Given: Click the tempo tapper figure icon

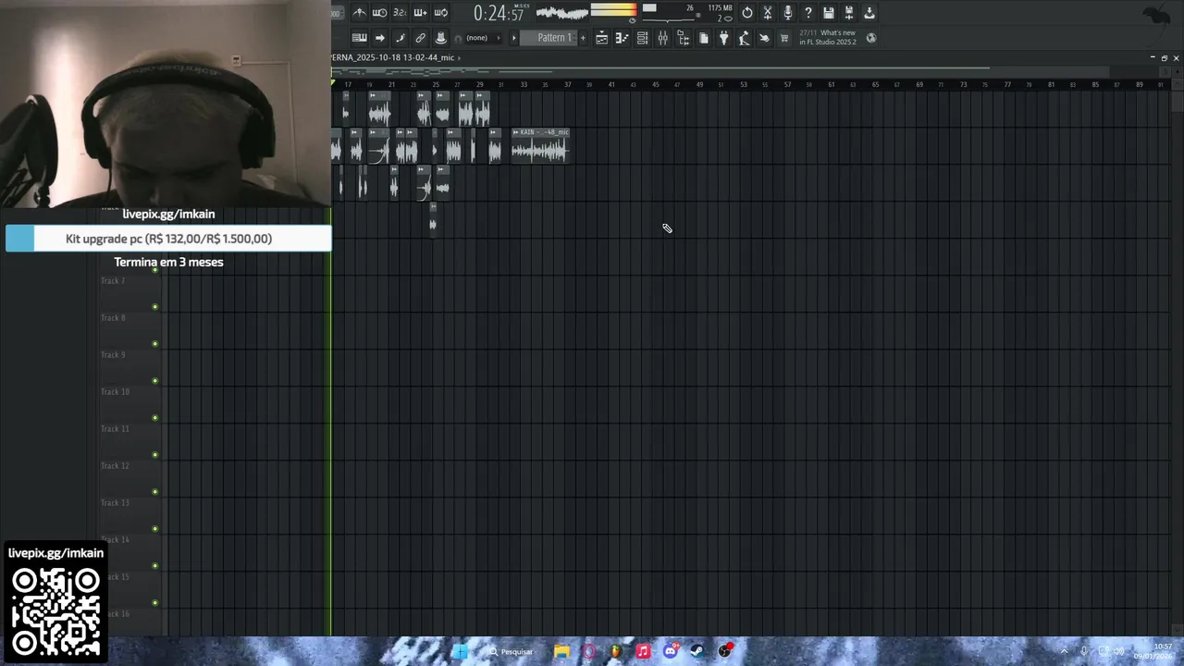Looking at the screenshot, I should pos(744,38).
